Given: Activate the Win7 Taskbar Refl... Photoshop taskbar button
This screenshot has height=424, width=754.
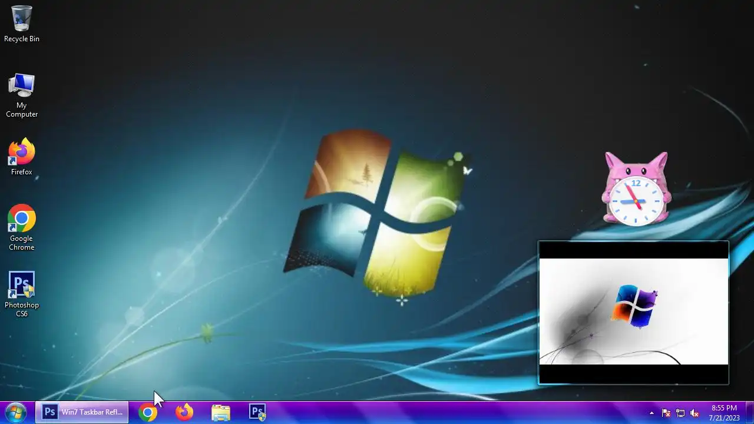Looking at the screenshot, I should coord(82,412).
